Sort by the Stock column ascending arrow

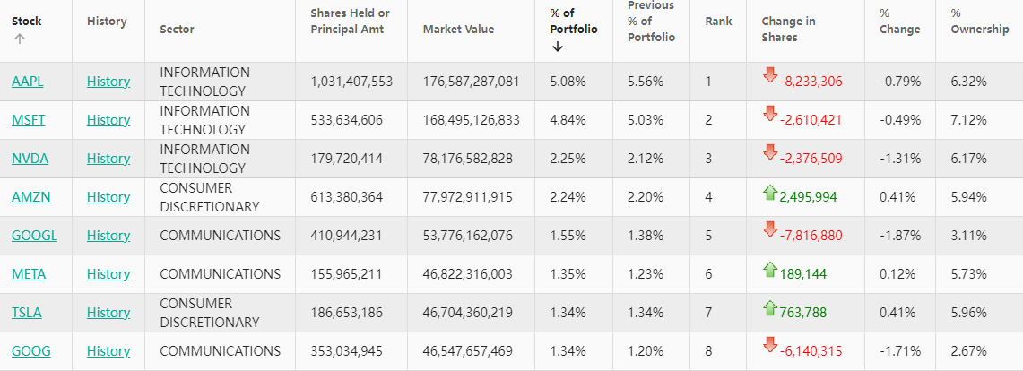(x=20, y=39)
